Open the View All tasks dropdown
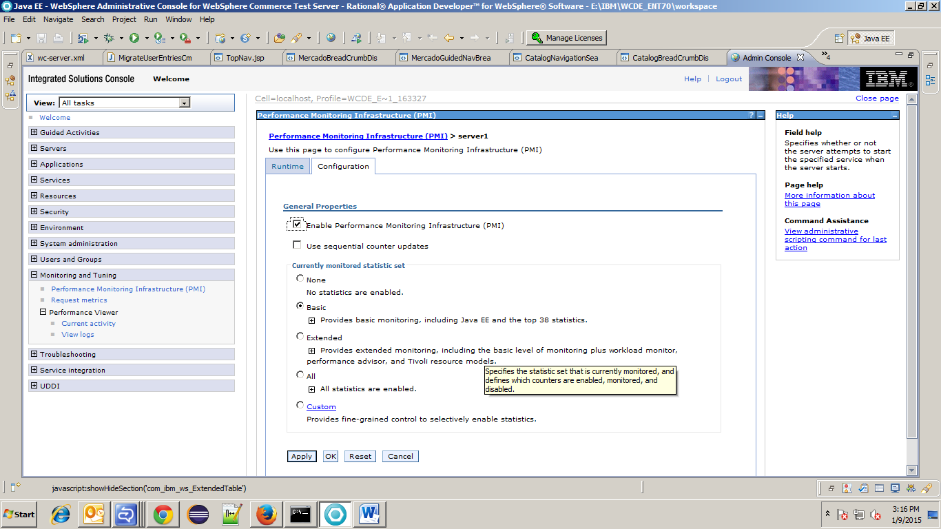941x529 pixels. pos(183,102)
